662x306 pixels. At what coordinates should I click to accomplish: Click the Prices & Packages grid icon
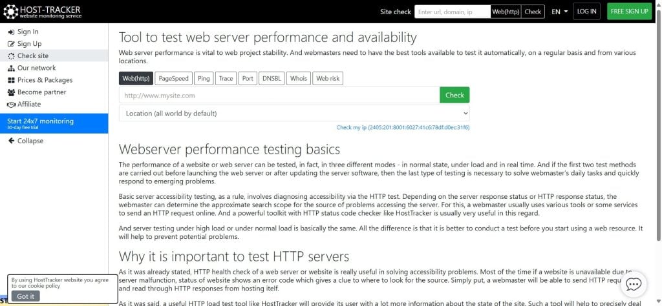[11, 80]
